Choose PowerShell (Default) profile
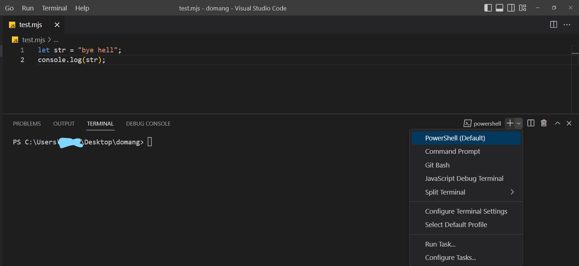 click(466, 138)
